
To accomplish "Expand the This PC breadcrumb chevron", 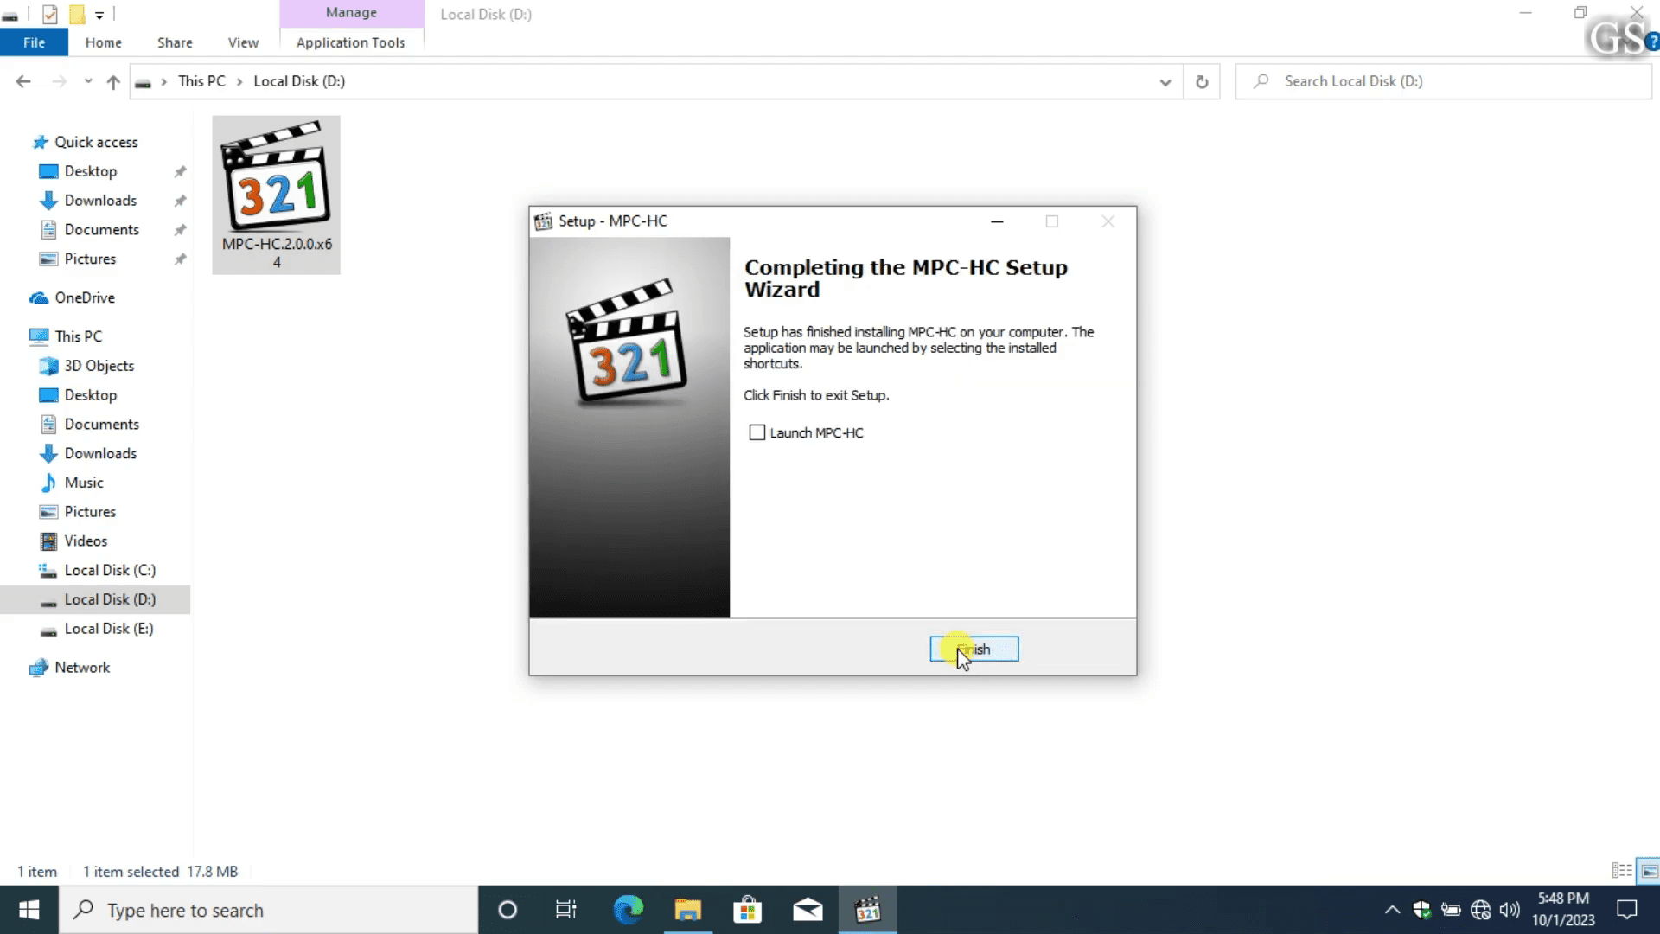I will [x=239, y=81].
